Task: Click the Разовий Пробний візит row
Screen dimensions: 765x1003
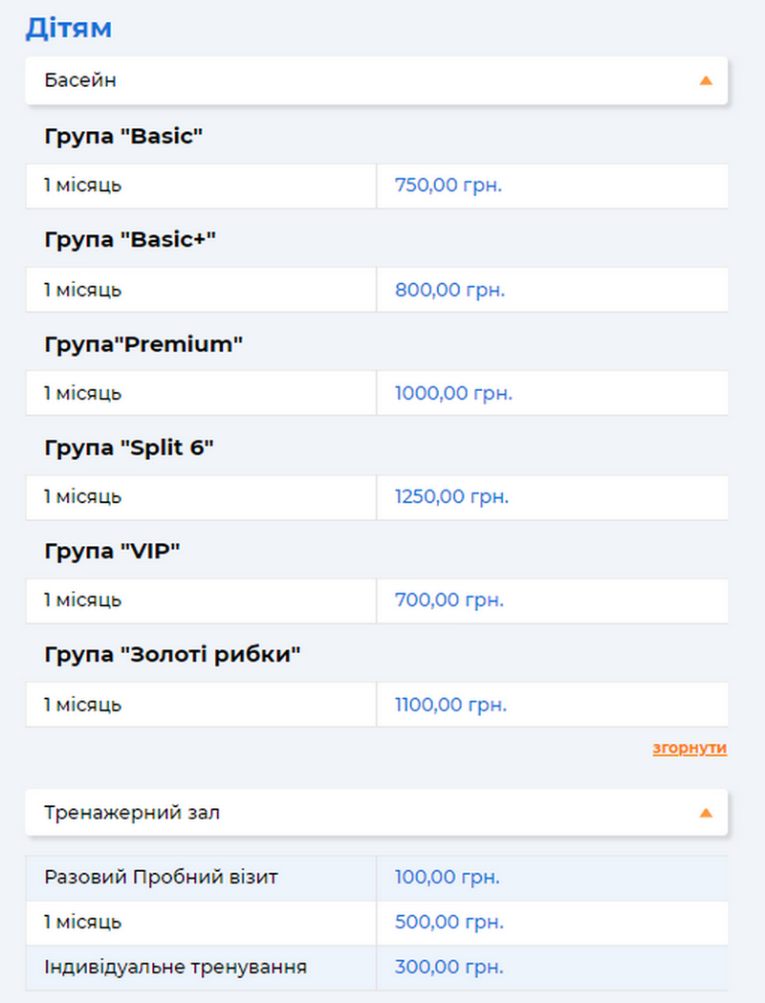Action: tap(161, 877)
